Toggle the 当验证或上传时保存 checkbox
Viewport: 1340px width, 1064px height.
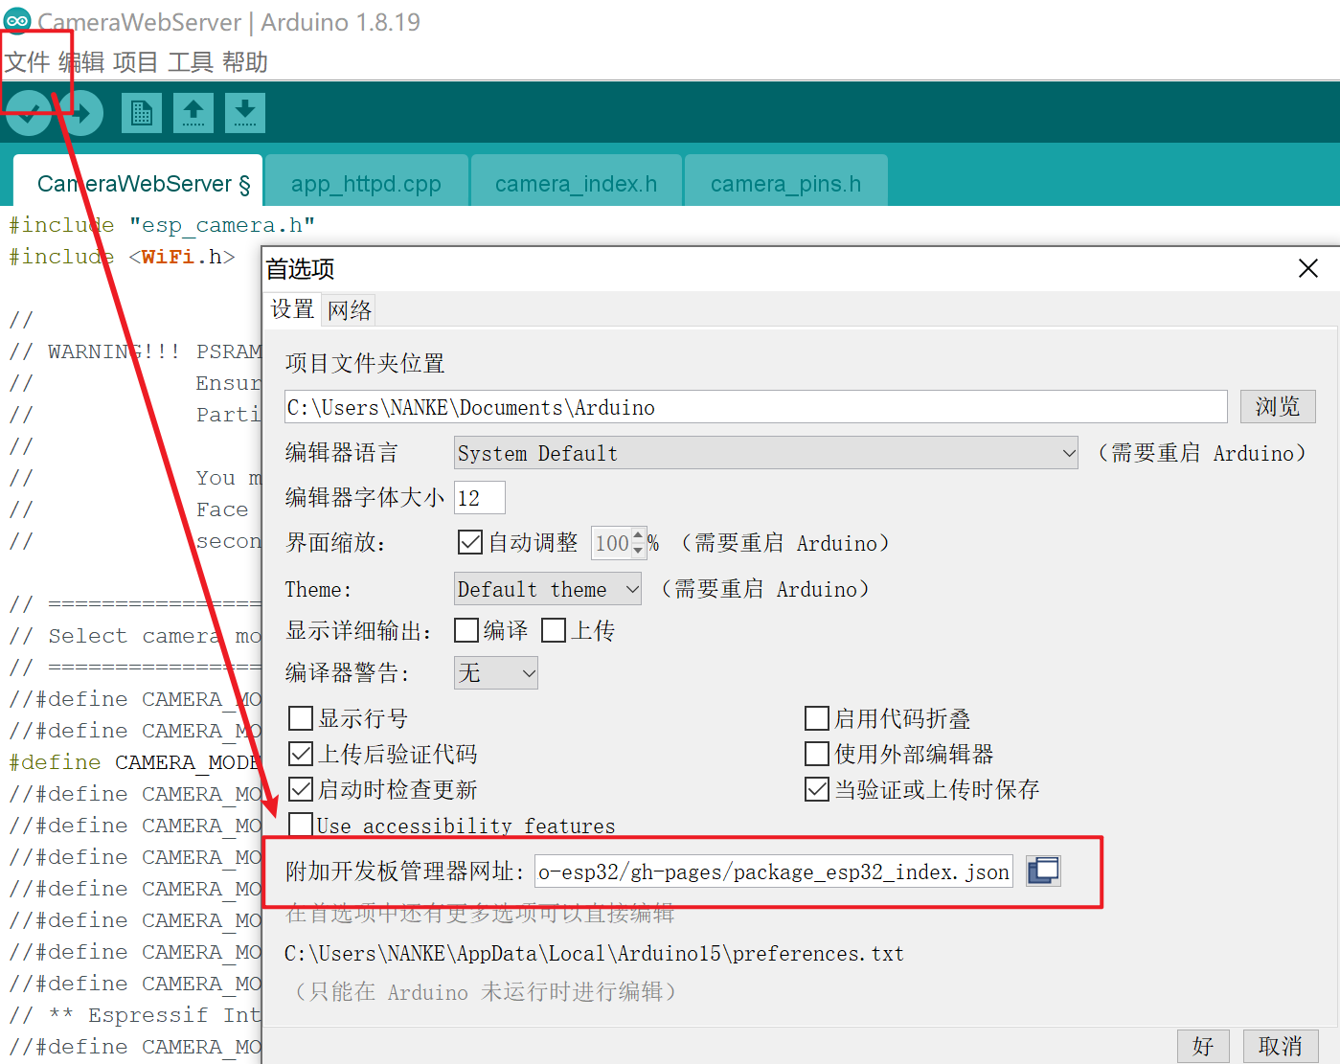(817, 789)
